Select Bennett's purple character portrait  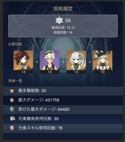(50, 62)
